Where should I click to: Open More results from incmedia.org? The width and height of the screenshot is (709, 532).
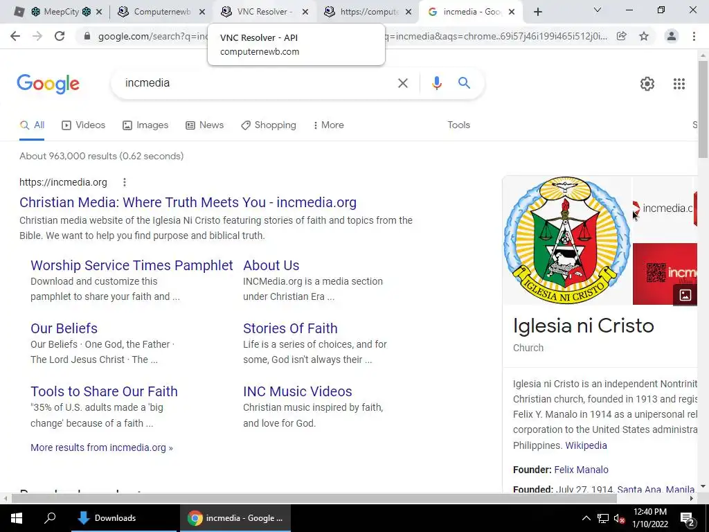coord(102,447)
